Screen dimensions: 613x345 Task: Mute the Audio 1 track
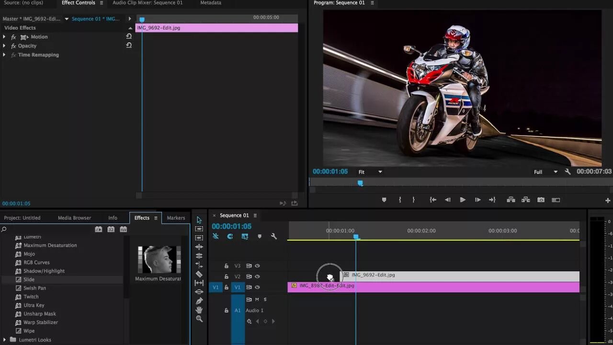tap(257, 299)
